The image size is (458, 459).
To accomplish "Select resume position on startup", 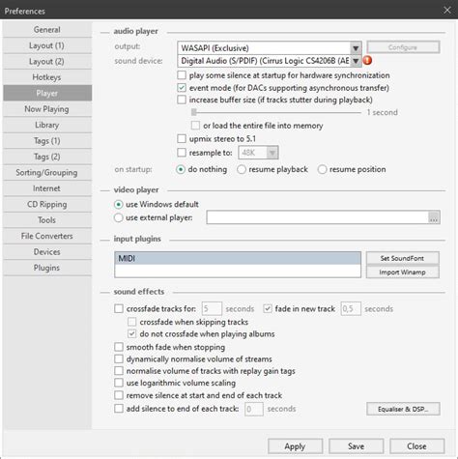I will click(322, 169).
